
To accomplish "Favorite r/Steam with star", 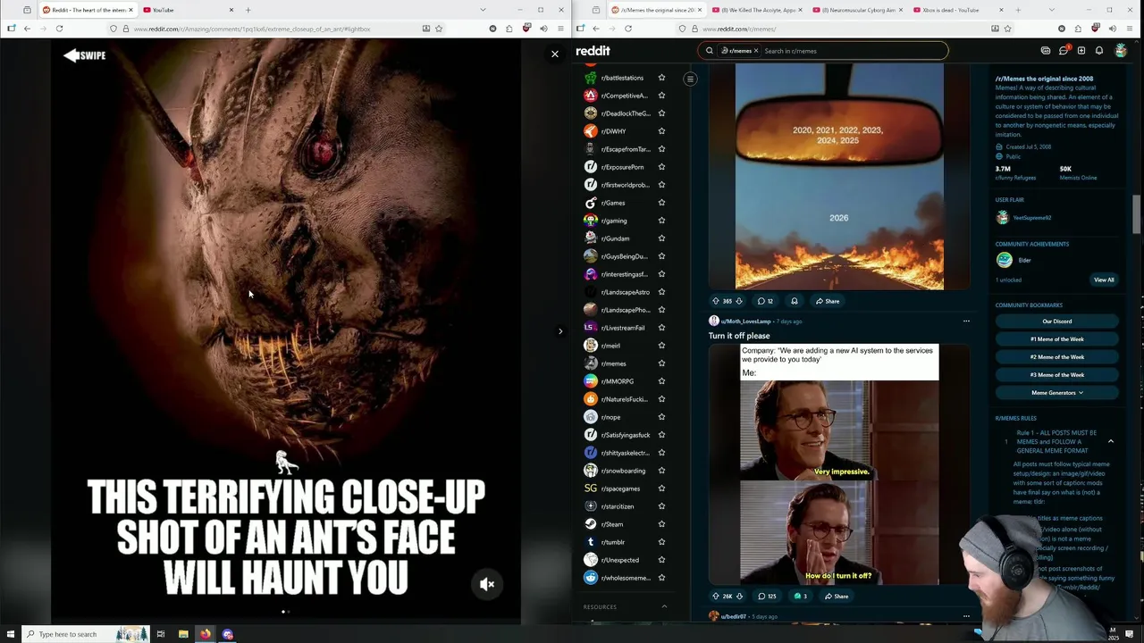I will coord(661,524).
